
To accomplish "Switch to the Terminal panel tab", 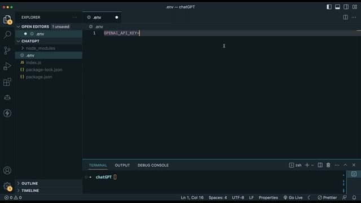I will coord(98,165).
